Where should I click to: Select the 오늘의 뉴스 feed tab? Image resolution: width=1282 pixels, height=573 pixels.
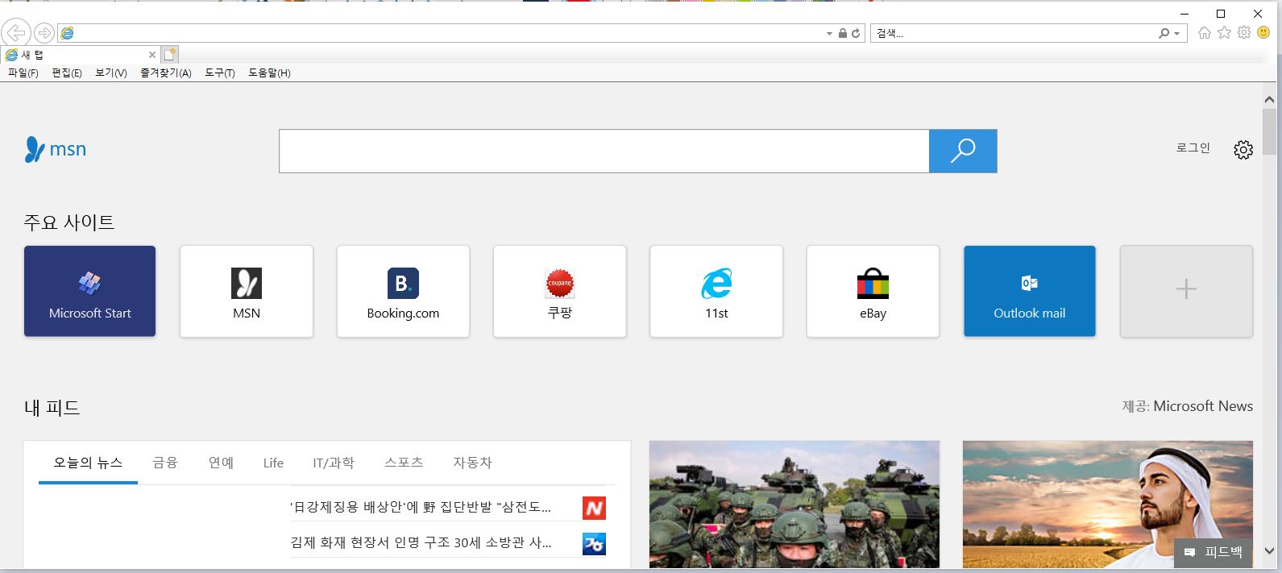tap(88, 463)
